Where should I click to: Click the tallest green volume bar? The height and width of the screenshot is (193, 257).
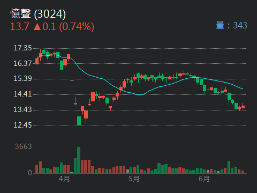pos(79,160)
